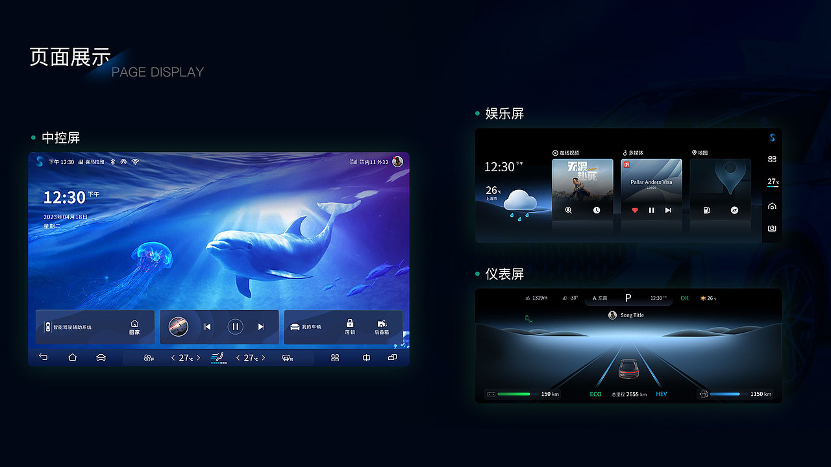Screen dimensions: 831x467
Task: Open vehicle settings car icon in dock
Action: click(x=101, y=357)
